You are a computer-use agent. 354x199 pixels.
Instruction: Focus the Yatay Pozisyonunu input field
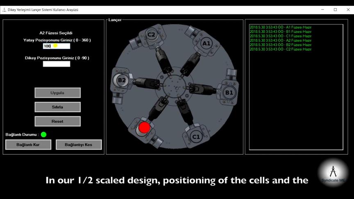coord(57,46)
